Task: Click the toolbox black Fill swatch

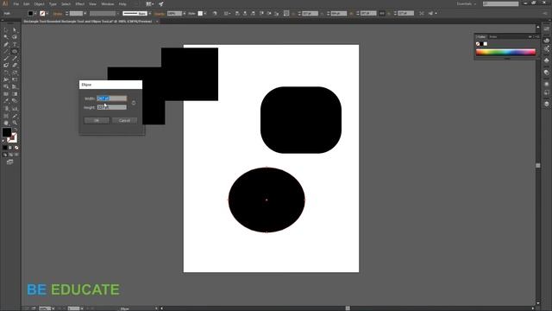Action: [7, 132]
